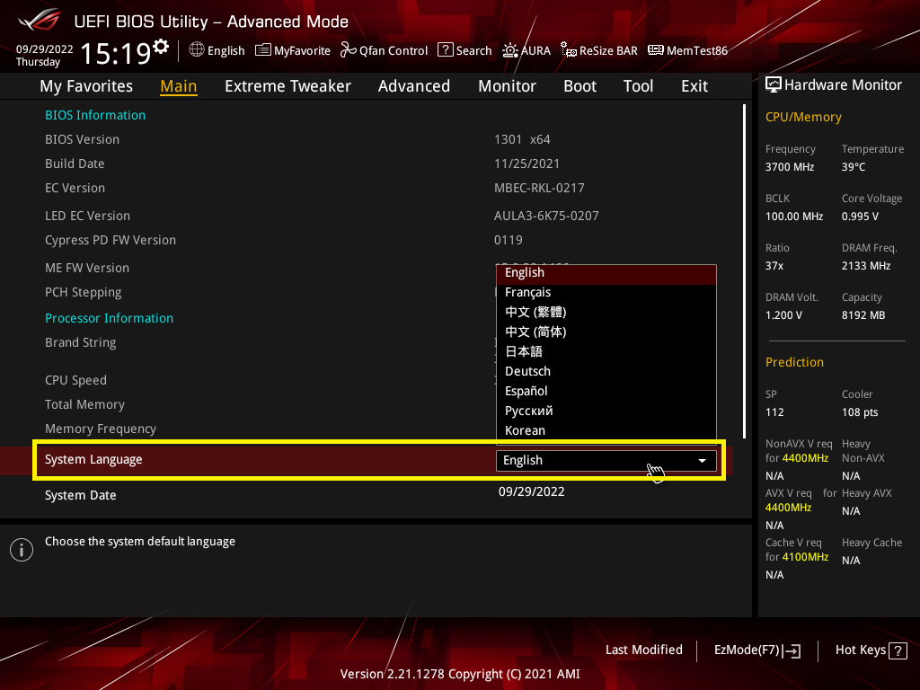Toggle ReSize BAR icon
The image size is (920, 690).
click(x=568, y=50)
